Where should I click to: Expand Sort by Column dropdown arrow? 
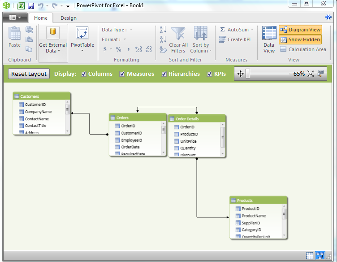pos(210,51)
